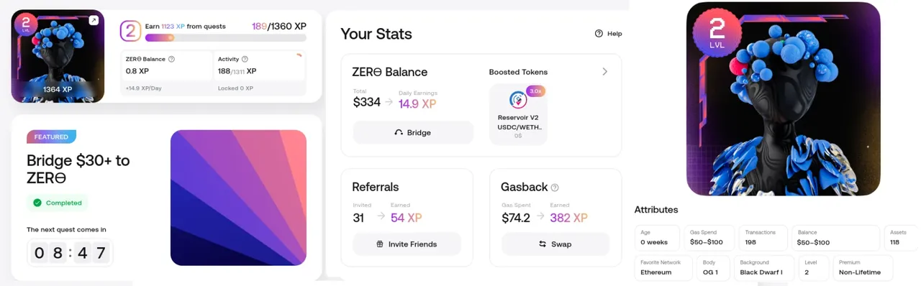Click the XP progress bar
Viewport: 921px width, 286px height.
tap(226, 38)
